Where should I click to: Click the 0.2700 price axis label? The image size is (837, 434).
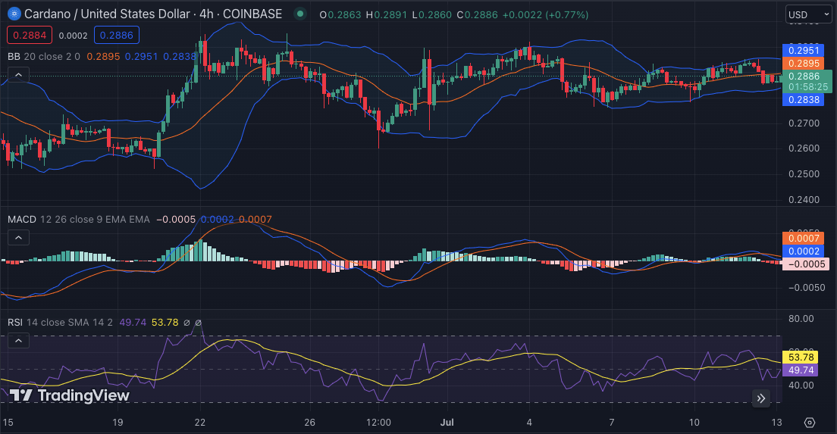(804, 123)
